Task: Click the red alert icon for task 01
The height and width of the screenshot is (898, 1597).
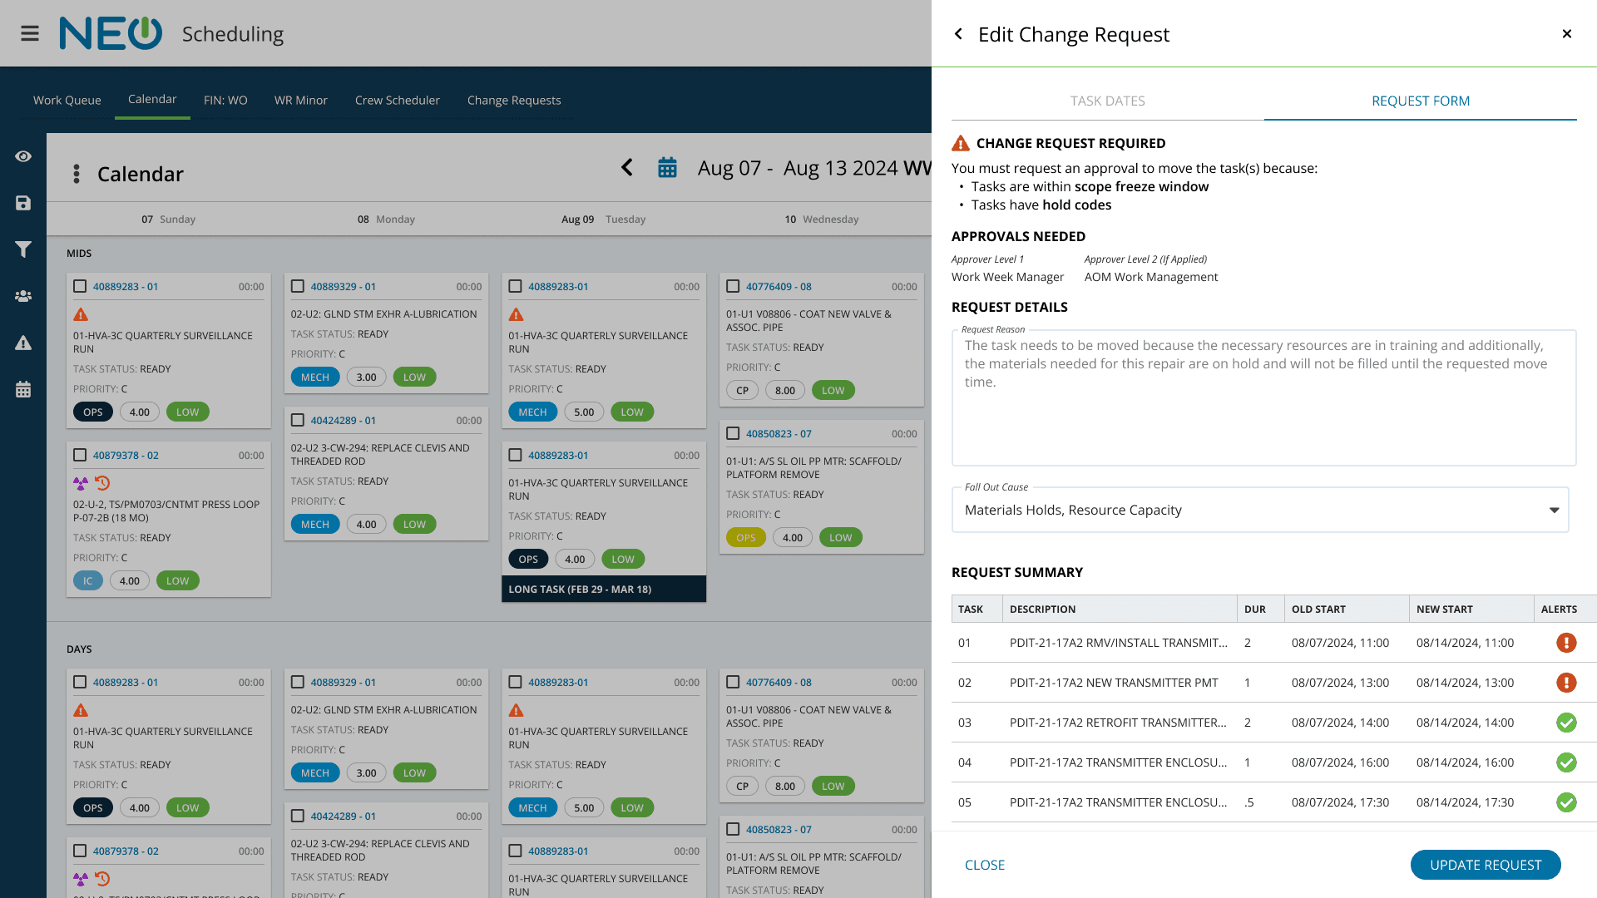Action: [x=1566, y=643]
